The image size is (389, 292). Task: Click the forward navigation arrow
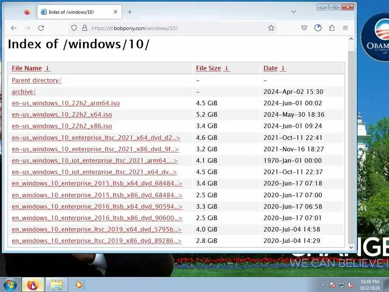tap(27, 28)
